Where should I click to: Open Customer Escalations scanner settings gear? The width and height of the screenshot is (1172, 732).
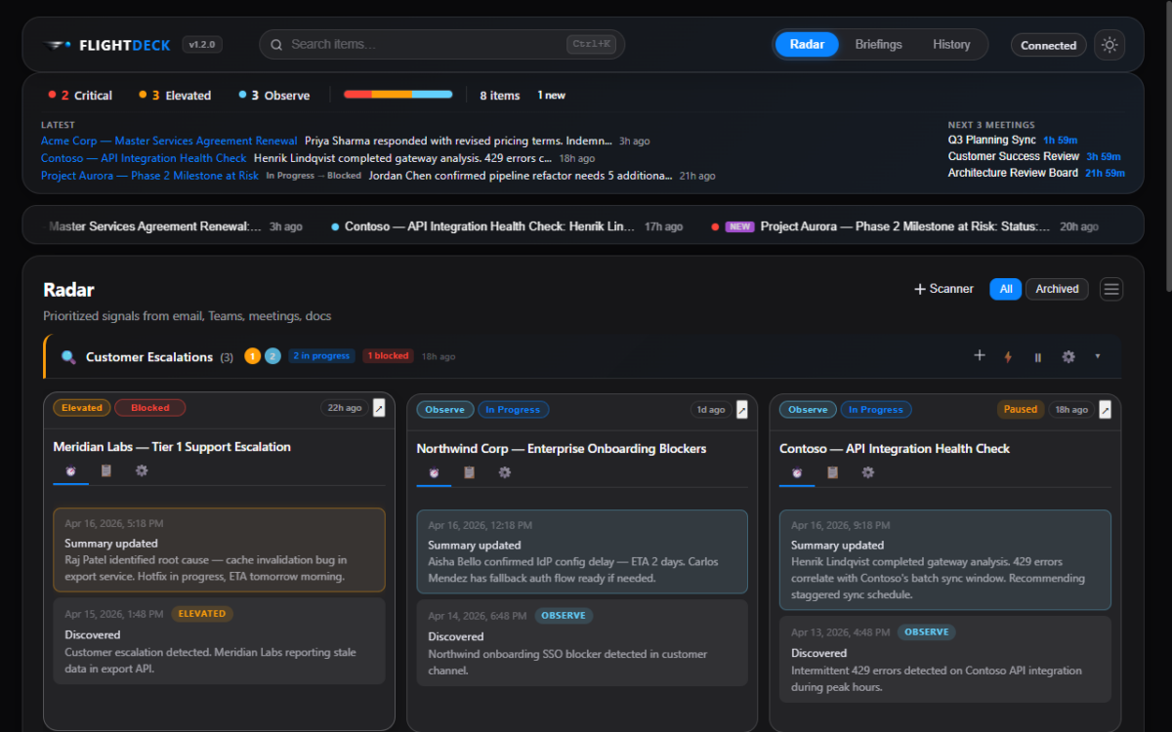(1068, 357)
